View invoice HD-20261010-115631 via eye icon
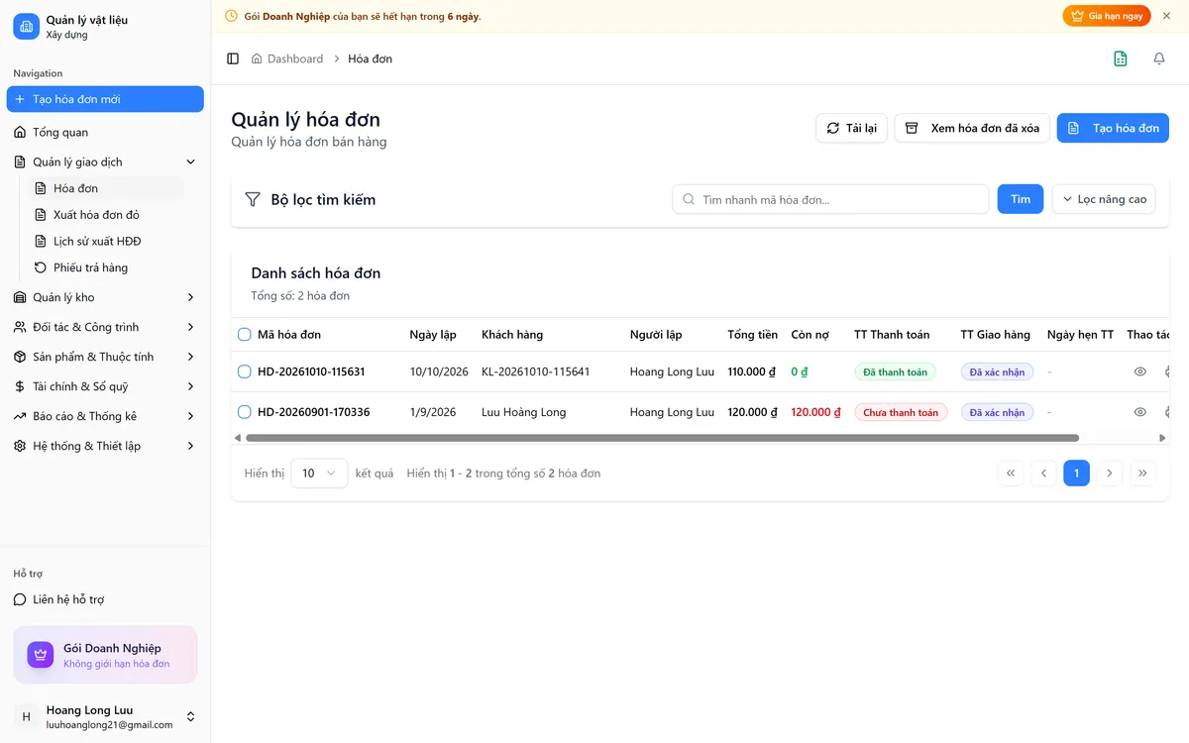The image size is (1189, 743). (1140, 371)
